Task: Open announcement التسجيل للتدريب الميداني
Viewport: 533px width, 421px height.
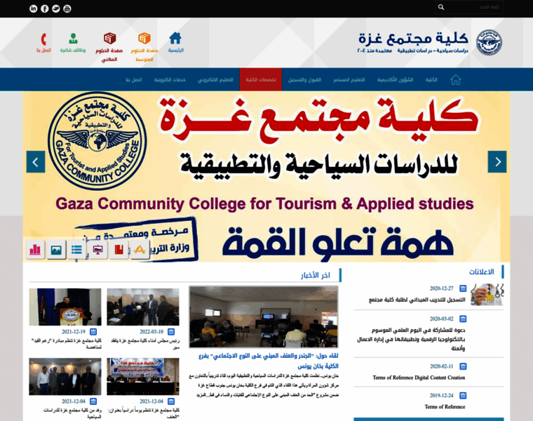Action: tap(417, 300)
